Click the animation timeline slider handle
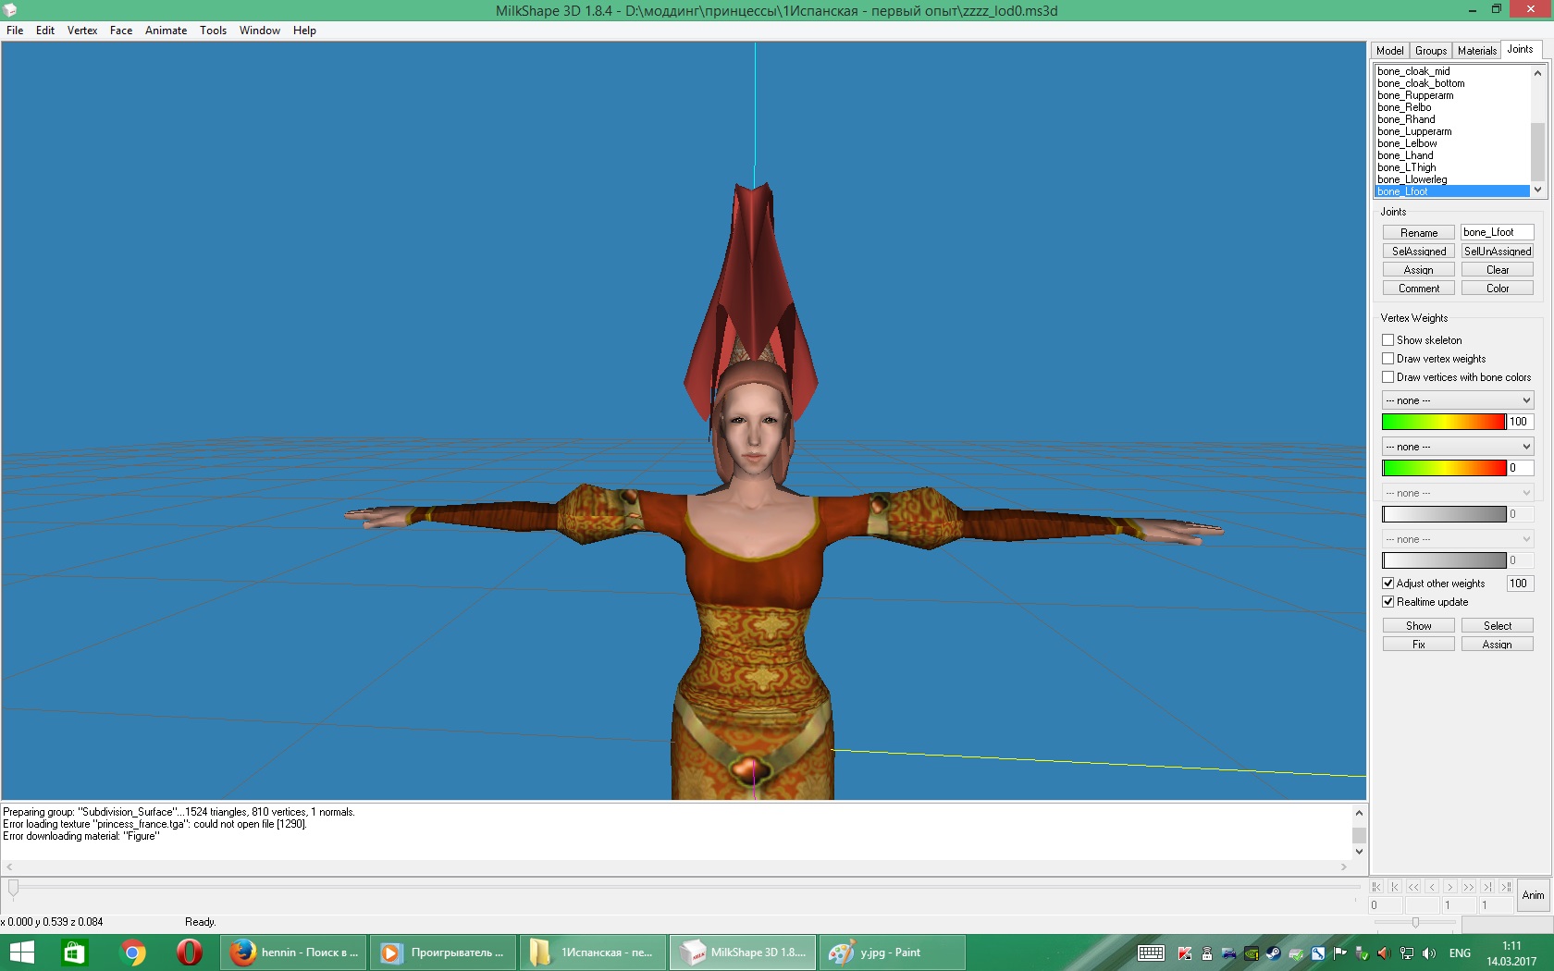Viewport: 1554px width, 971px height. click(13, 888)
